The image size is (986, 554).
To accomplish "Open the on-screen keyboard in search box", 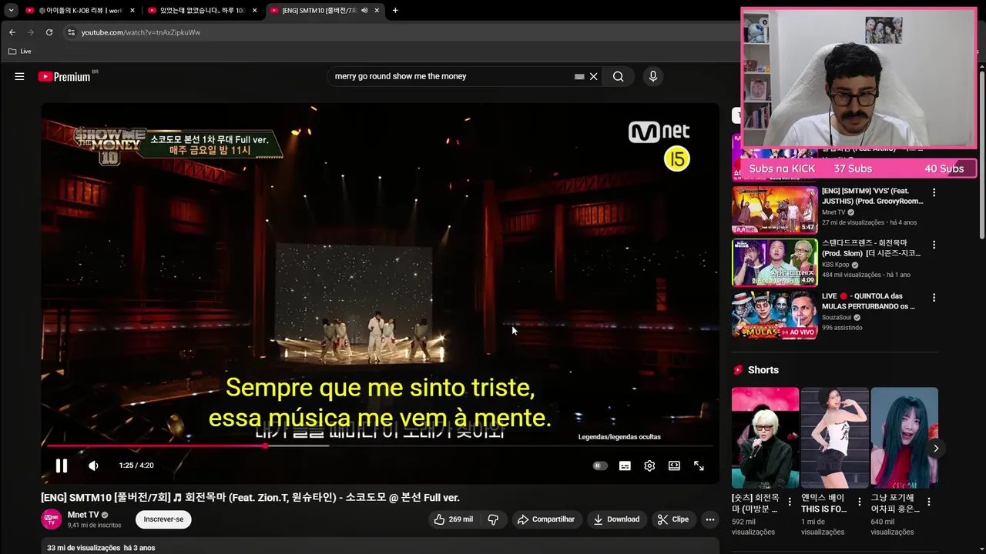I will tap(579, 76).
